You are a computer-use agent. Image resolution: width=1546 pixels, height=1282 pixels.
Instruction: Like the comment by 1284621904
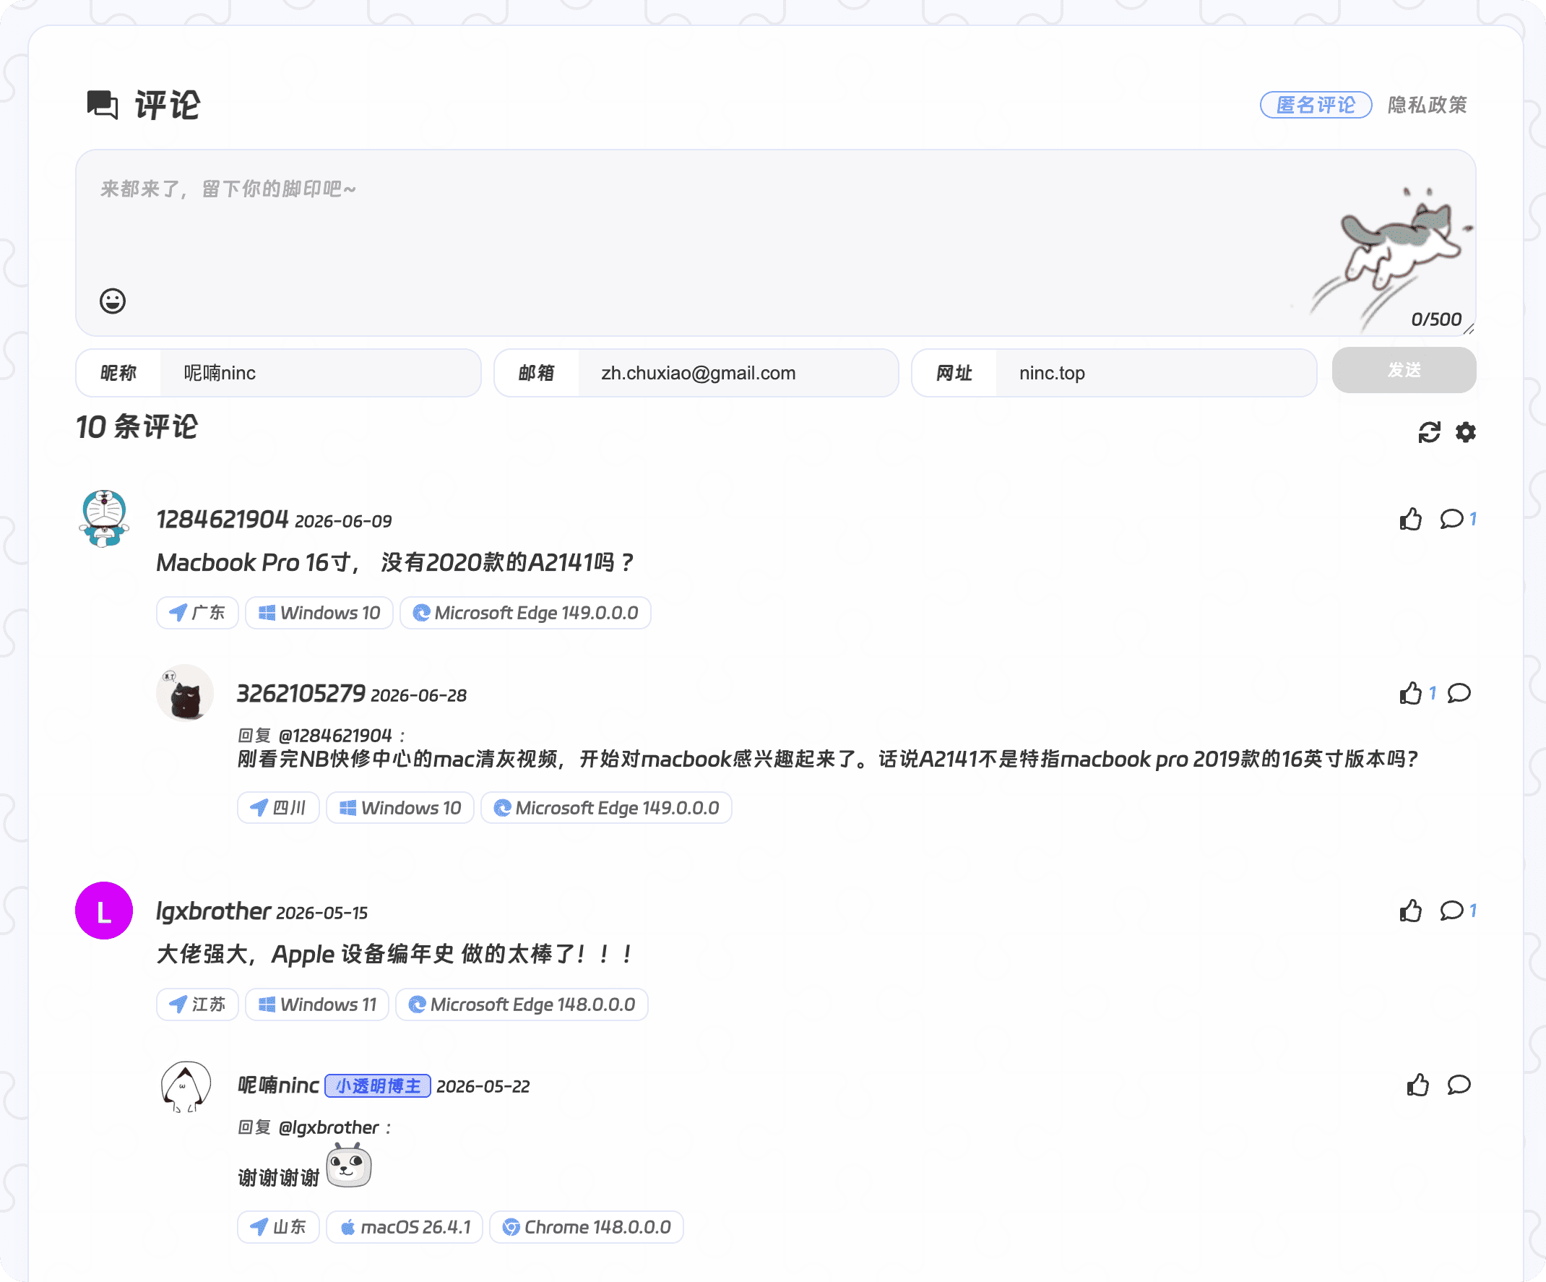1410,519
